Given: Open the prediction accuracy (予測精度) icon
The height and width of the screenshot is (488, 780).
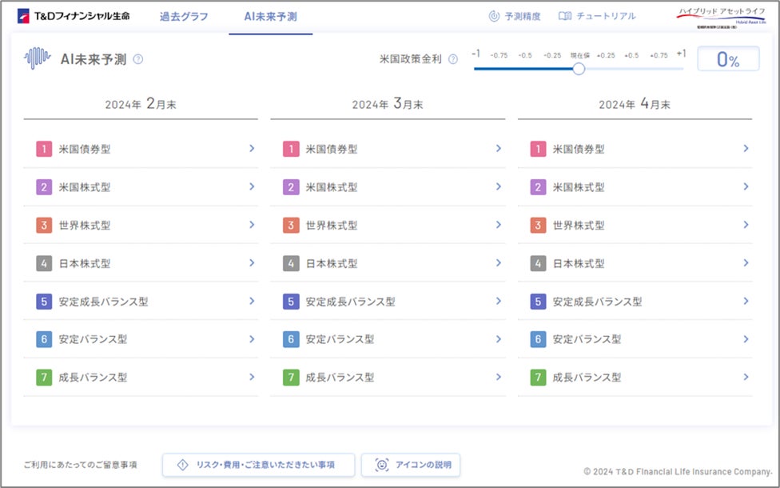Looking at the screenshot, I should [x=493, y=16].
